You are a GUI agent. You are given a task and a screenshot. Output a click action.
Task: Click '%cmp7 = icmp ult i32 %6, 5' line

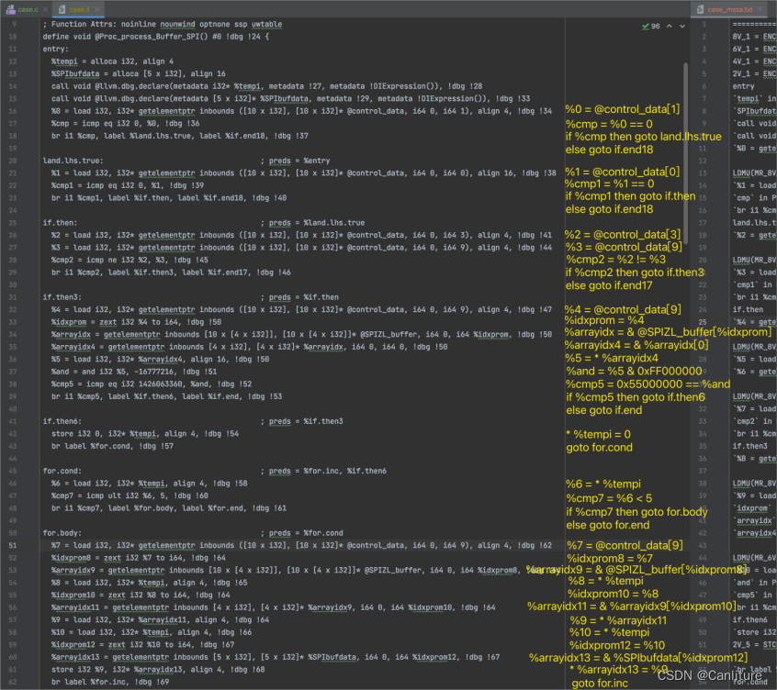tap(129, 496)
